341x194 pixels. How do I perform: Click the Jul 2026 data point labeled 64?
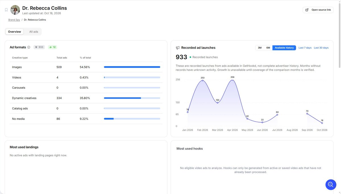(277, 115)
